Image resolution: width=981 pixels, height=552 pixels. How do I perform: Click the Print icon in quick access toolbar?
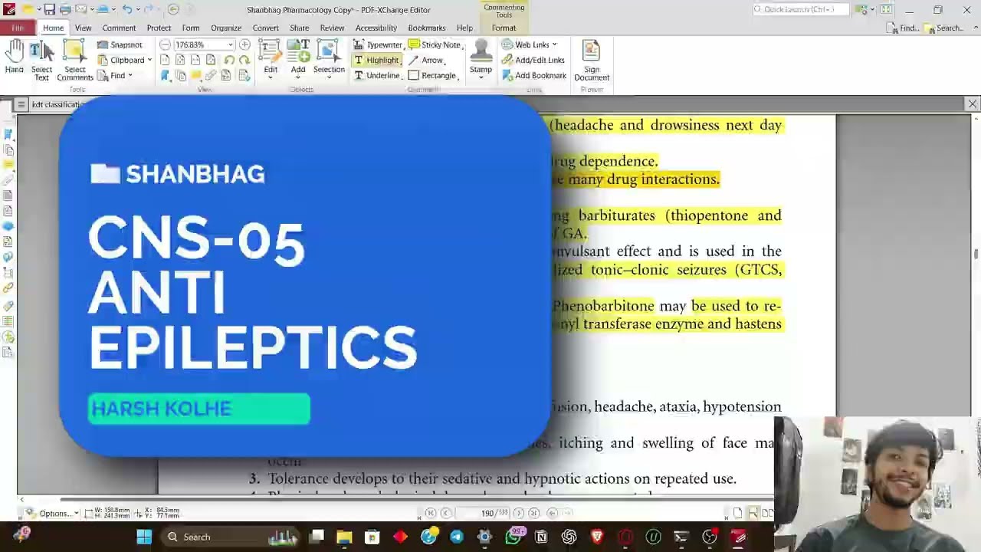pos(64,9)
